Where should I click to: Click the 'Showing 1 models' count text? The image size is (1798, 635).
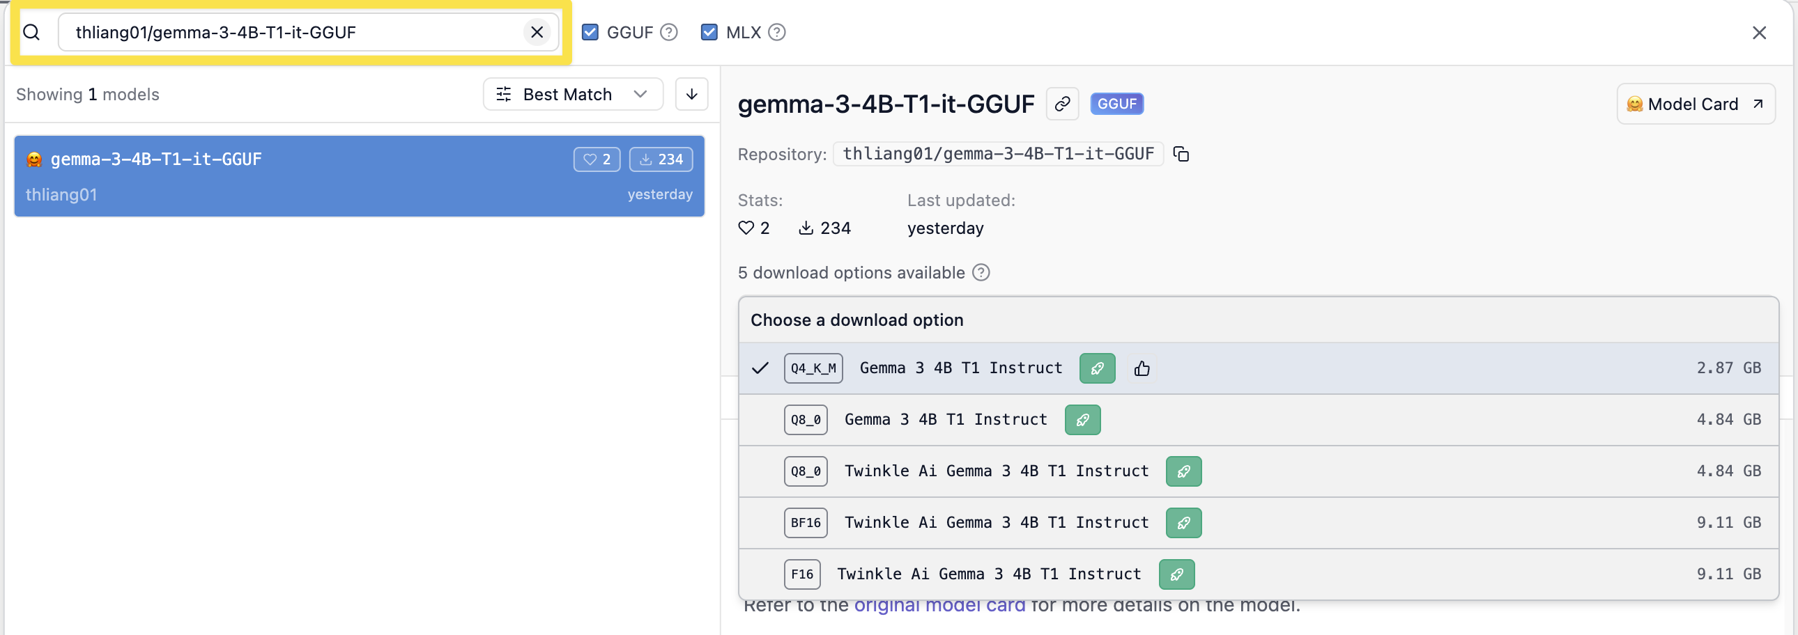pyautogui.click(x=88, y=94)
